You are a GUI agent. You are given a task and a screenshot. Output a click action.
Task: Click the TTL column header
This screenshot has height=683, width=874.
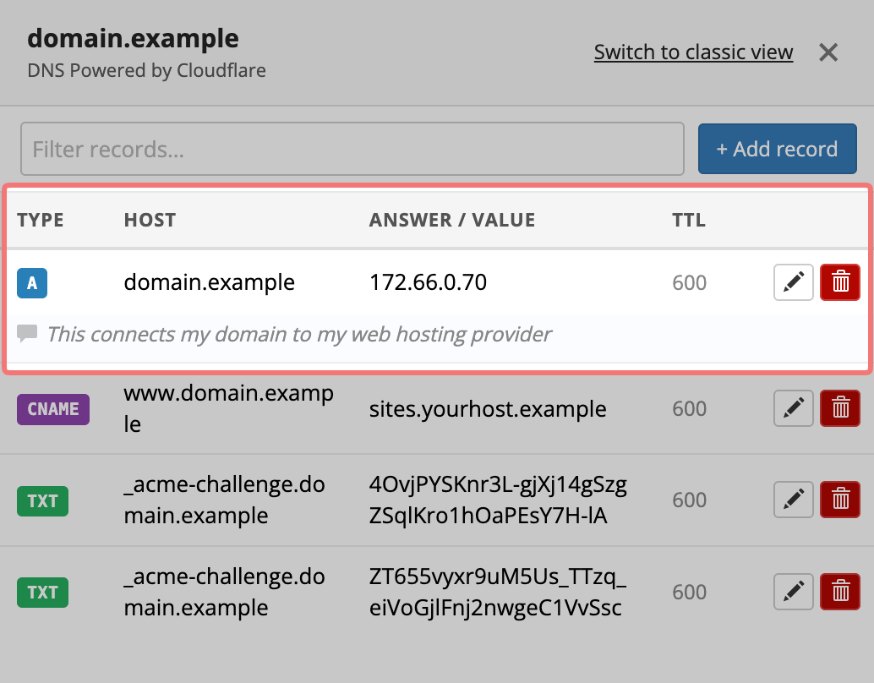click(689, 221)
